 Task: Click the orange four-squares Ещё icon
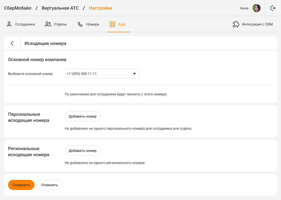pos(112,24)
